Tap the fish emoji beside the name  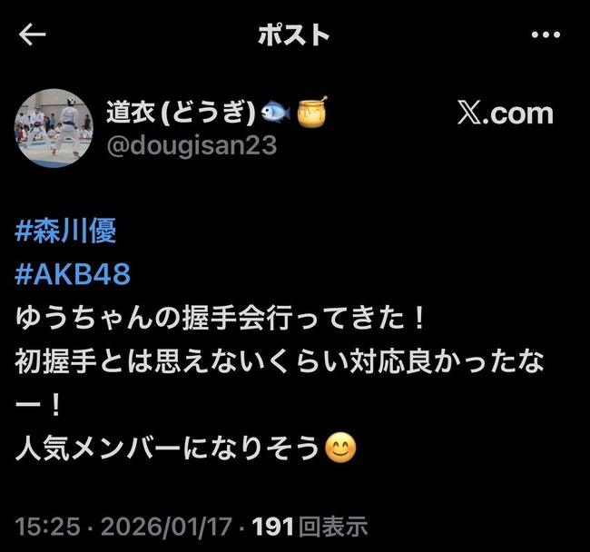point(276,113)
